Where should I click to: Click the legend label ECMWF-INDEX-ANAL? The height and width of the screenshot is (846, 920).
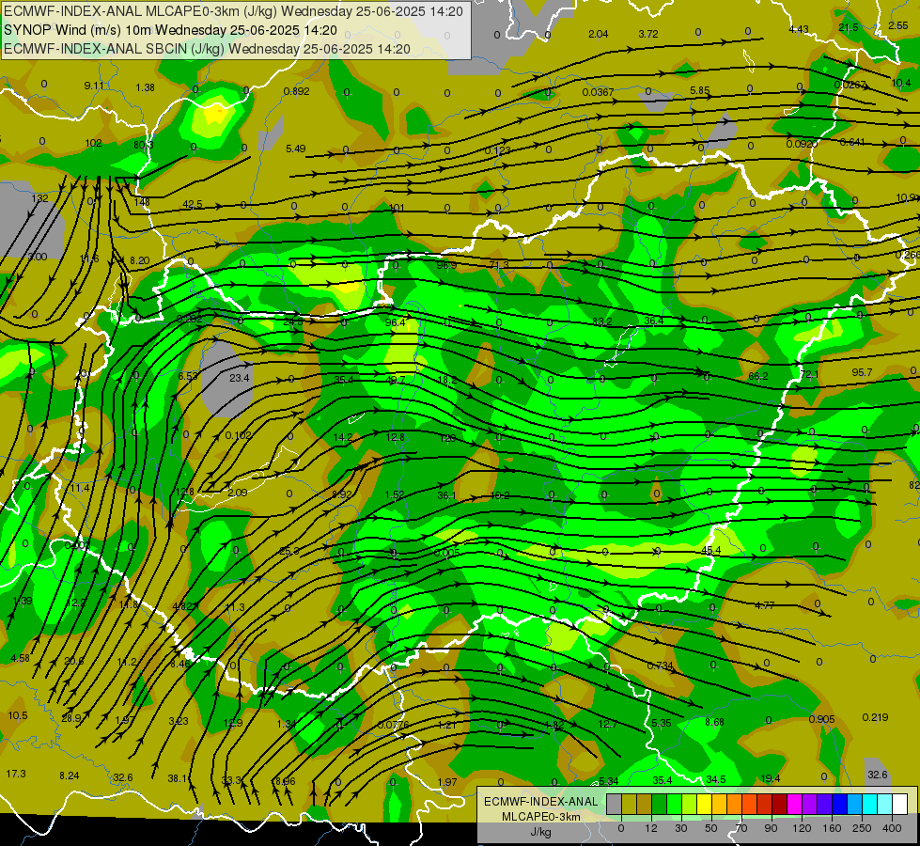pos(540,802)
